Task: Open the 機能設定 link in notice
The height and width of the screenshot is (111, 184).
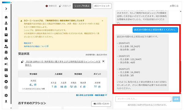Action: (28, 43)
